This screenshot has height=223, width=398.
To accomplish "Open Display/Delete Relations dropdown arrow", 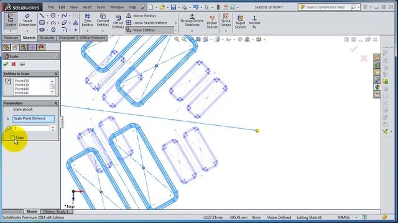I will pyautogui.click(x=192, y=31).
